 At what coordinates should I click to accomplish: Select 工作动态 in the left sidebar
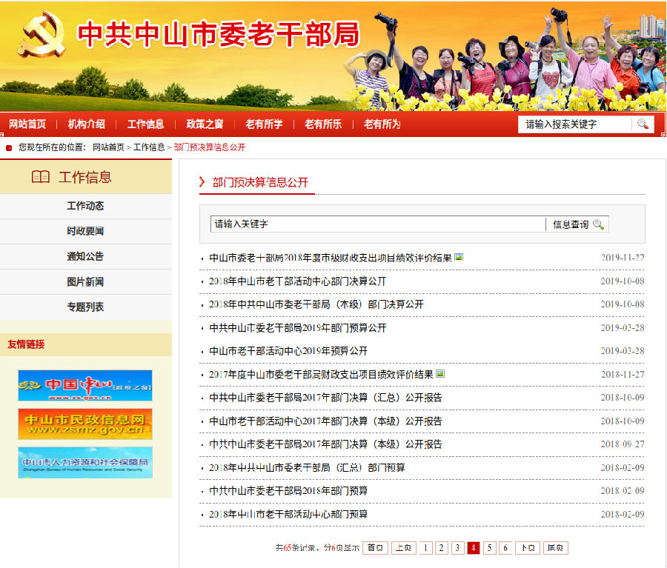click(x=85, y=206)
